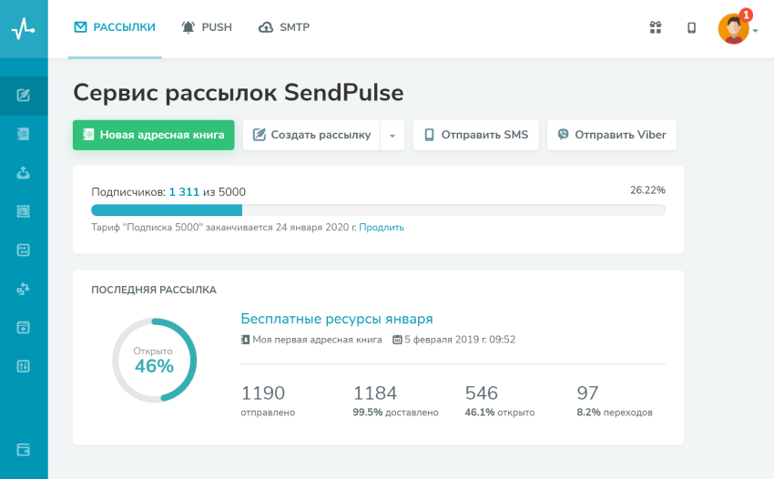Expand the Создать рассылку dropdown arrow
Viewport: 774px width, 479px height.
pyautogui.click(x=392, y=136)
